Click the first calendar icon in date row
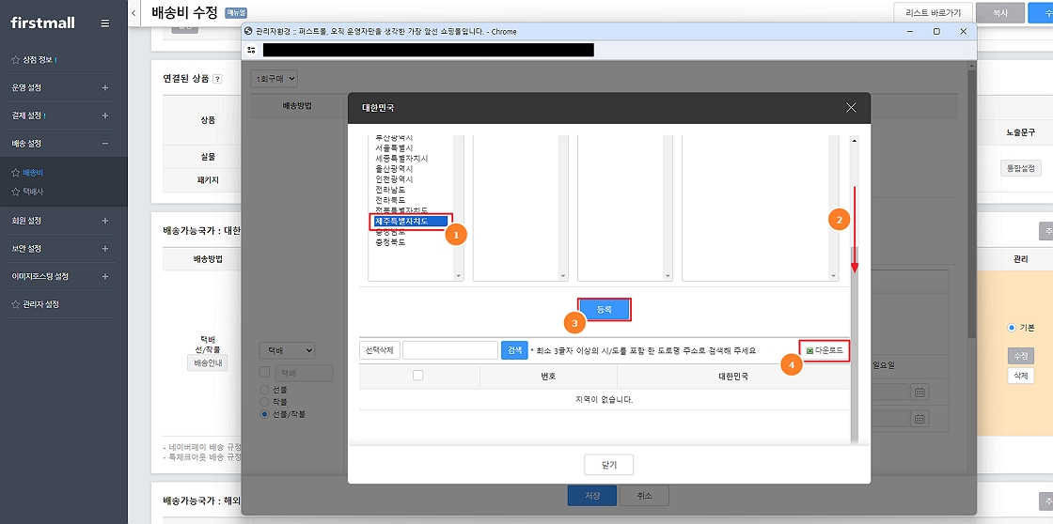The width and height of the screenshot is (1053, 524). (x=919, y=393)
